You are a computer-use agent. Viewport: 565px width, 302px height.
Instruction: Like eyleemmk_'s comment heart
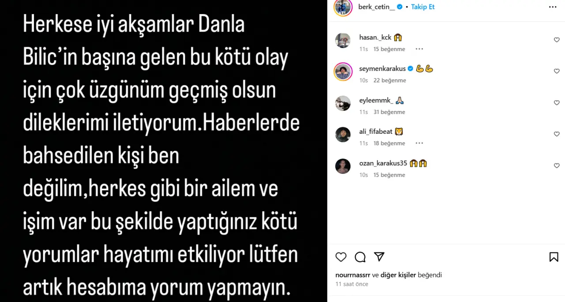[x=557, y=103]
